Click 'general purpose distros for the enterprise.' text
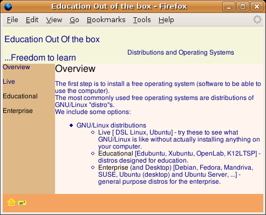The width and height of the screenshot is (266, 215). click(159, 182)
